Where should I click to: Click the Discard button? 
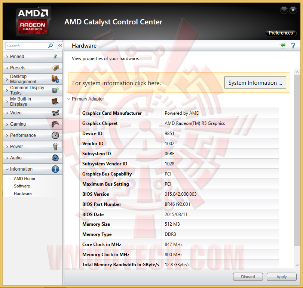coord(248,277)
